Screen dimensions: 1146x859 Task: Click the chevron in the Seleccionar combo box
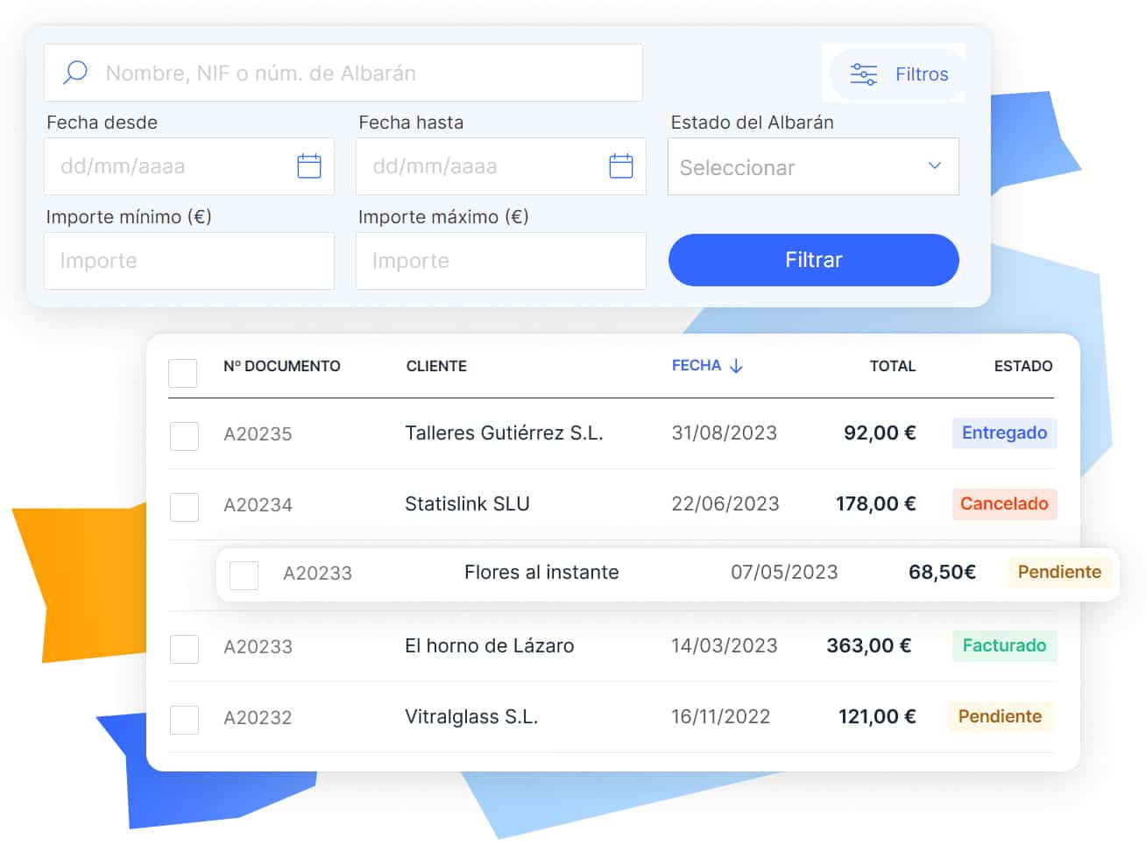934,165
